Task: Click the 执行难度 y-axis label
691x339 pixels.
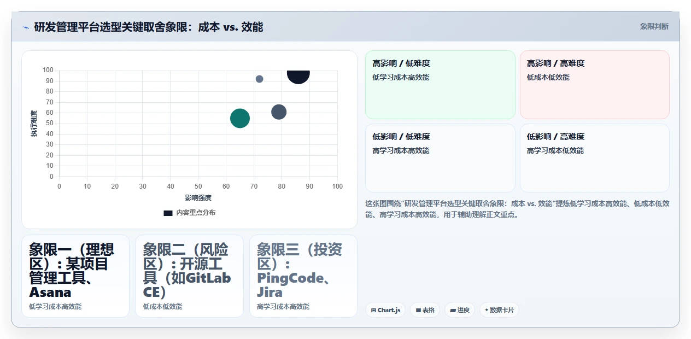Action: (34, 124)
